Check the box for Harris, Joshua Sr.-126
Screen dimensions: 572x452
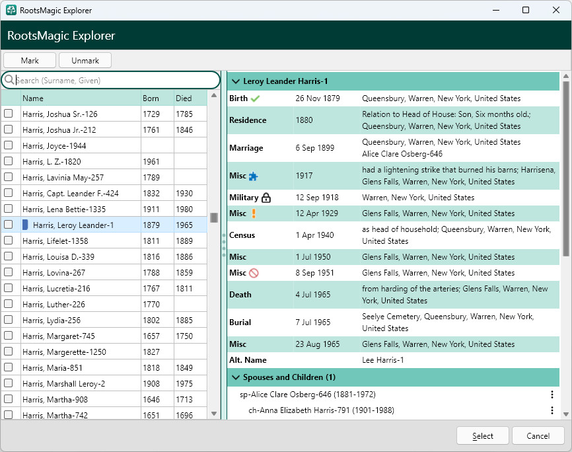[9, 114]
